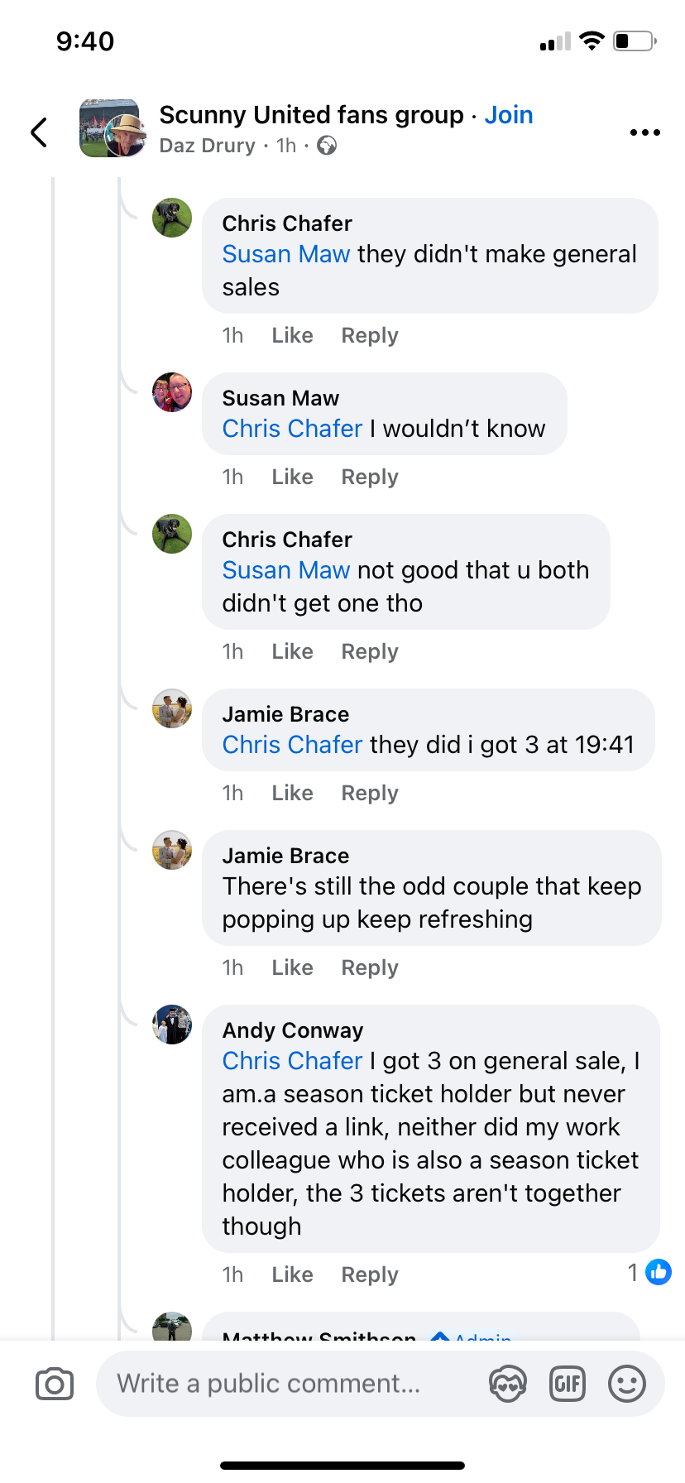Screen dimensions: 685x1483
Task: Open Susan Maw mention in first comment
Action: 286,254
